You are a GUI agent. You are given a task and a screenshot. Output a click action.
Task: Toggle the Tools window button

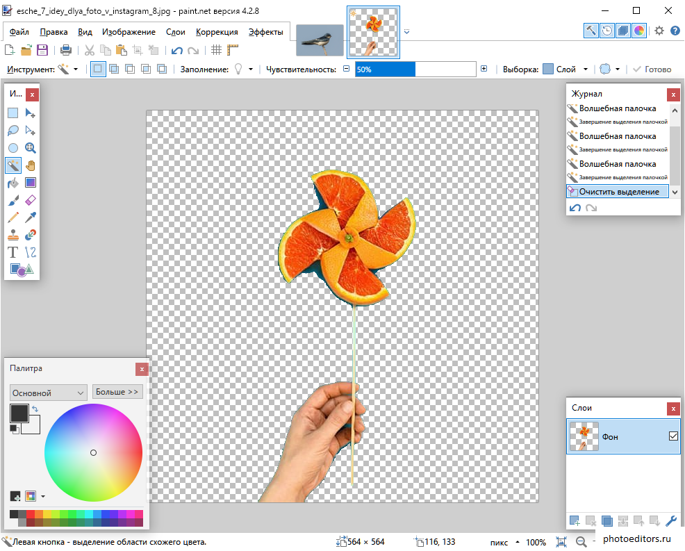[x=591, y=31]
